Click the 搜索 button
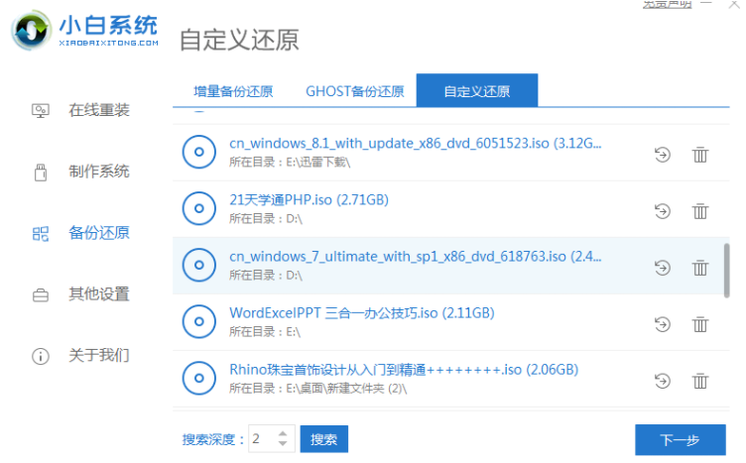746x463 pixels. pyautogui.click(x=323, y=439)
